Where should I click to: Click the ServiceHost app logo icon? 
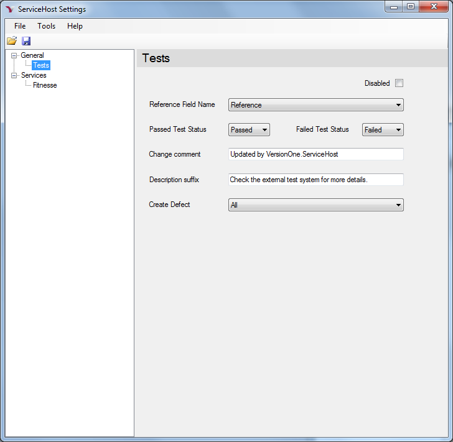point(9,9)
